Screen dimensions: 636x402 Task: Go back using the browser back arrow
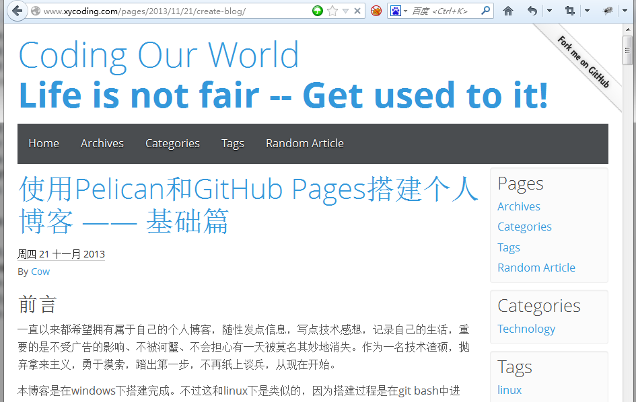tap(17, 11)
